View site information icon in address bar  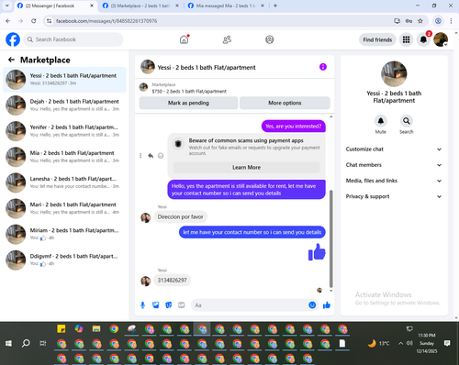[49, 21]
